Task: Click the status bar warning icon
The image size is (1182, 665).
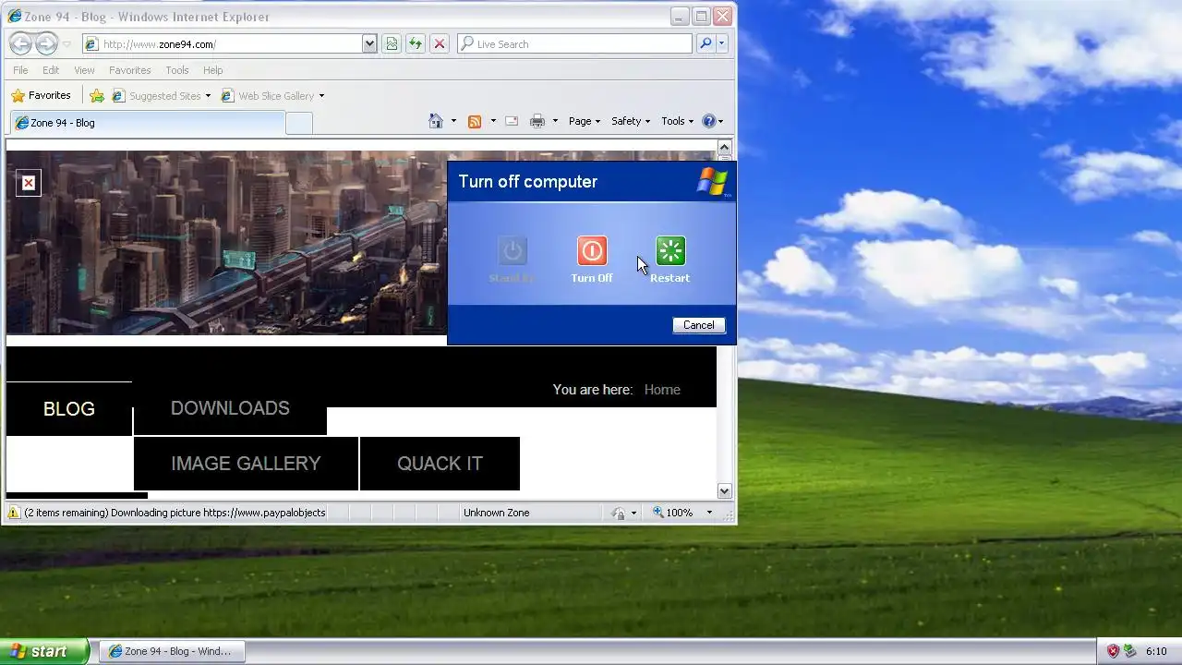Action: [x=13, y=513]
